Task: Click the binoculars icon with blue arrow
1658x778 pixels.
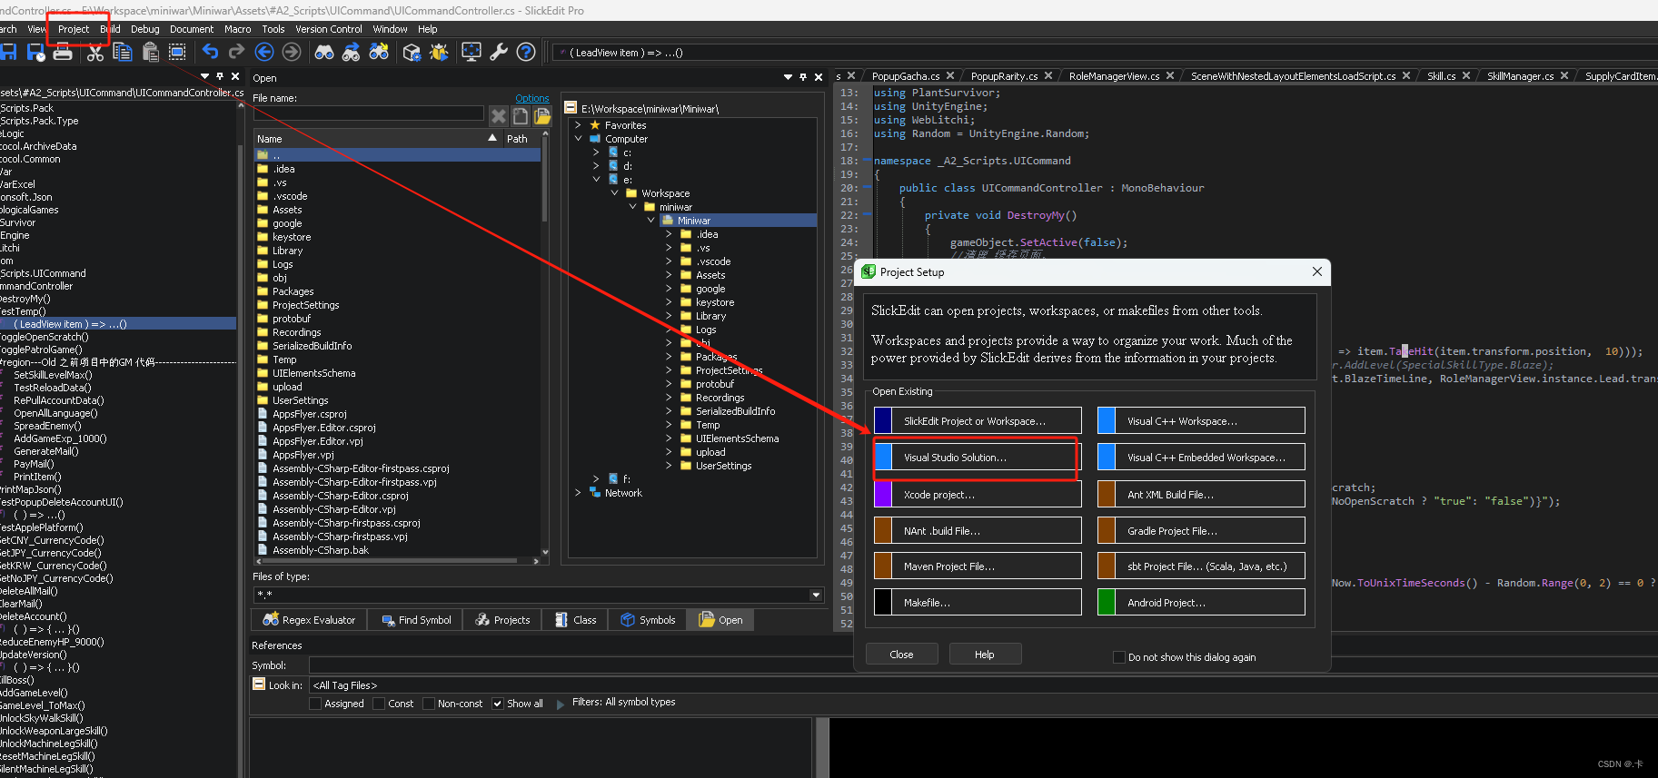Action: click(x=352, y=52)
